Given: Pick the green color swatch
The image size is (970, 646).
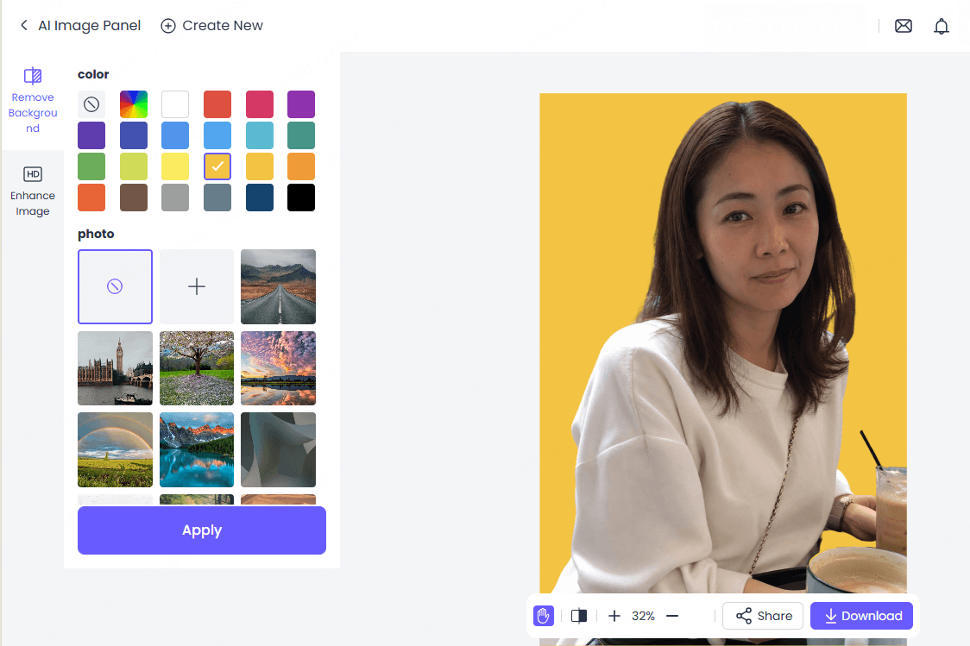Looking at the screenshot, I should [x=91, y=166].
